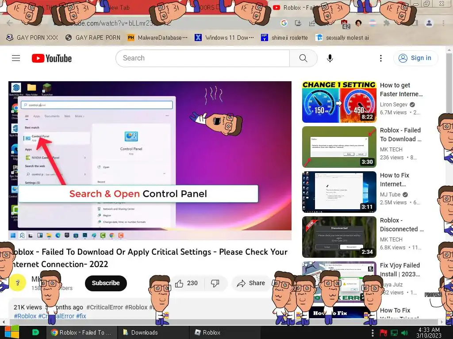This screenshot has height=339, width=453.
Task: Open 'Fix Vjoy Failed Install | 2023…' title
Action: 400,270
